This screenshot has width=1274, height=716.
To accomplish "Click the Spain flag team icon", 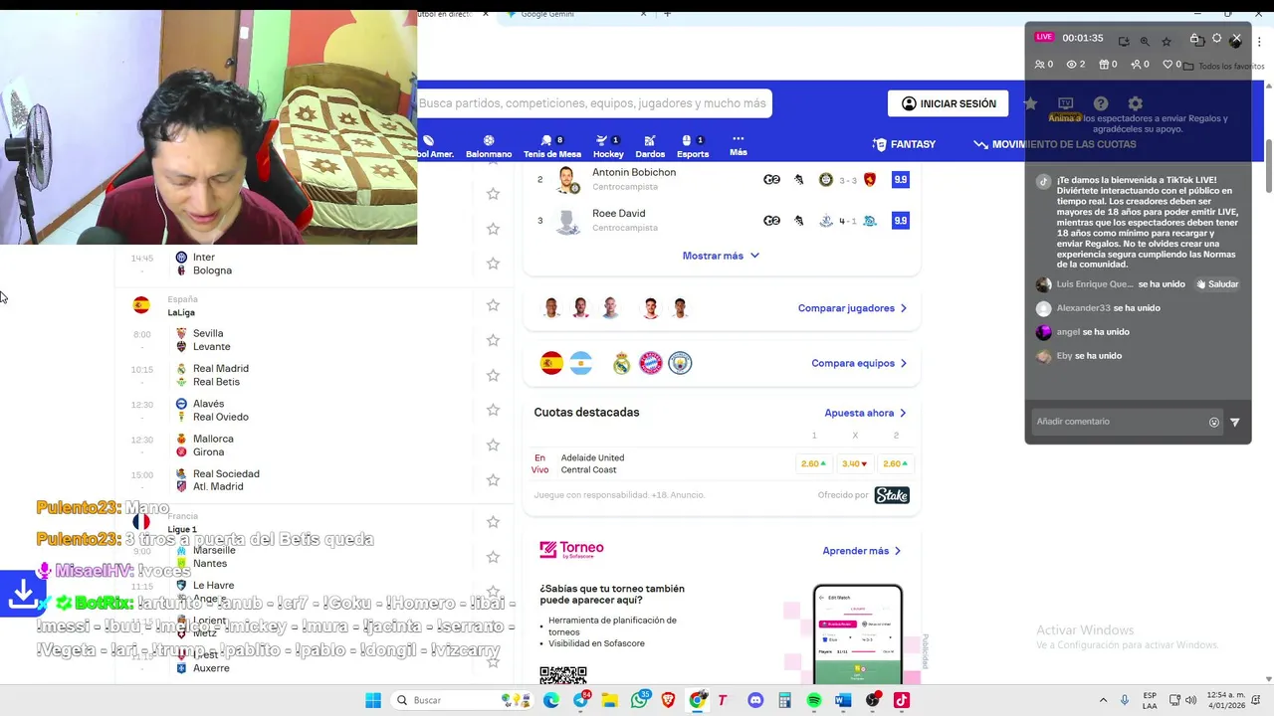I will (551, 363).
